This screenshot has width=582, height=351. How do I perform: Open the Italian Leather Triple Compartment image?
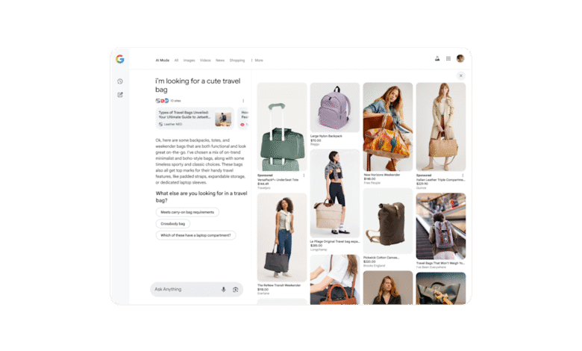441,127
